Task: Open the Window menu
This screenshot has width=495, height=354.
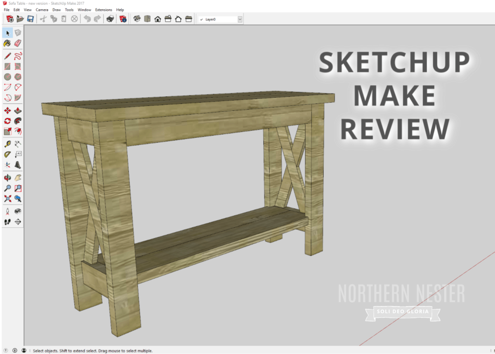Action: coord(85,10)
